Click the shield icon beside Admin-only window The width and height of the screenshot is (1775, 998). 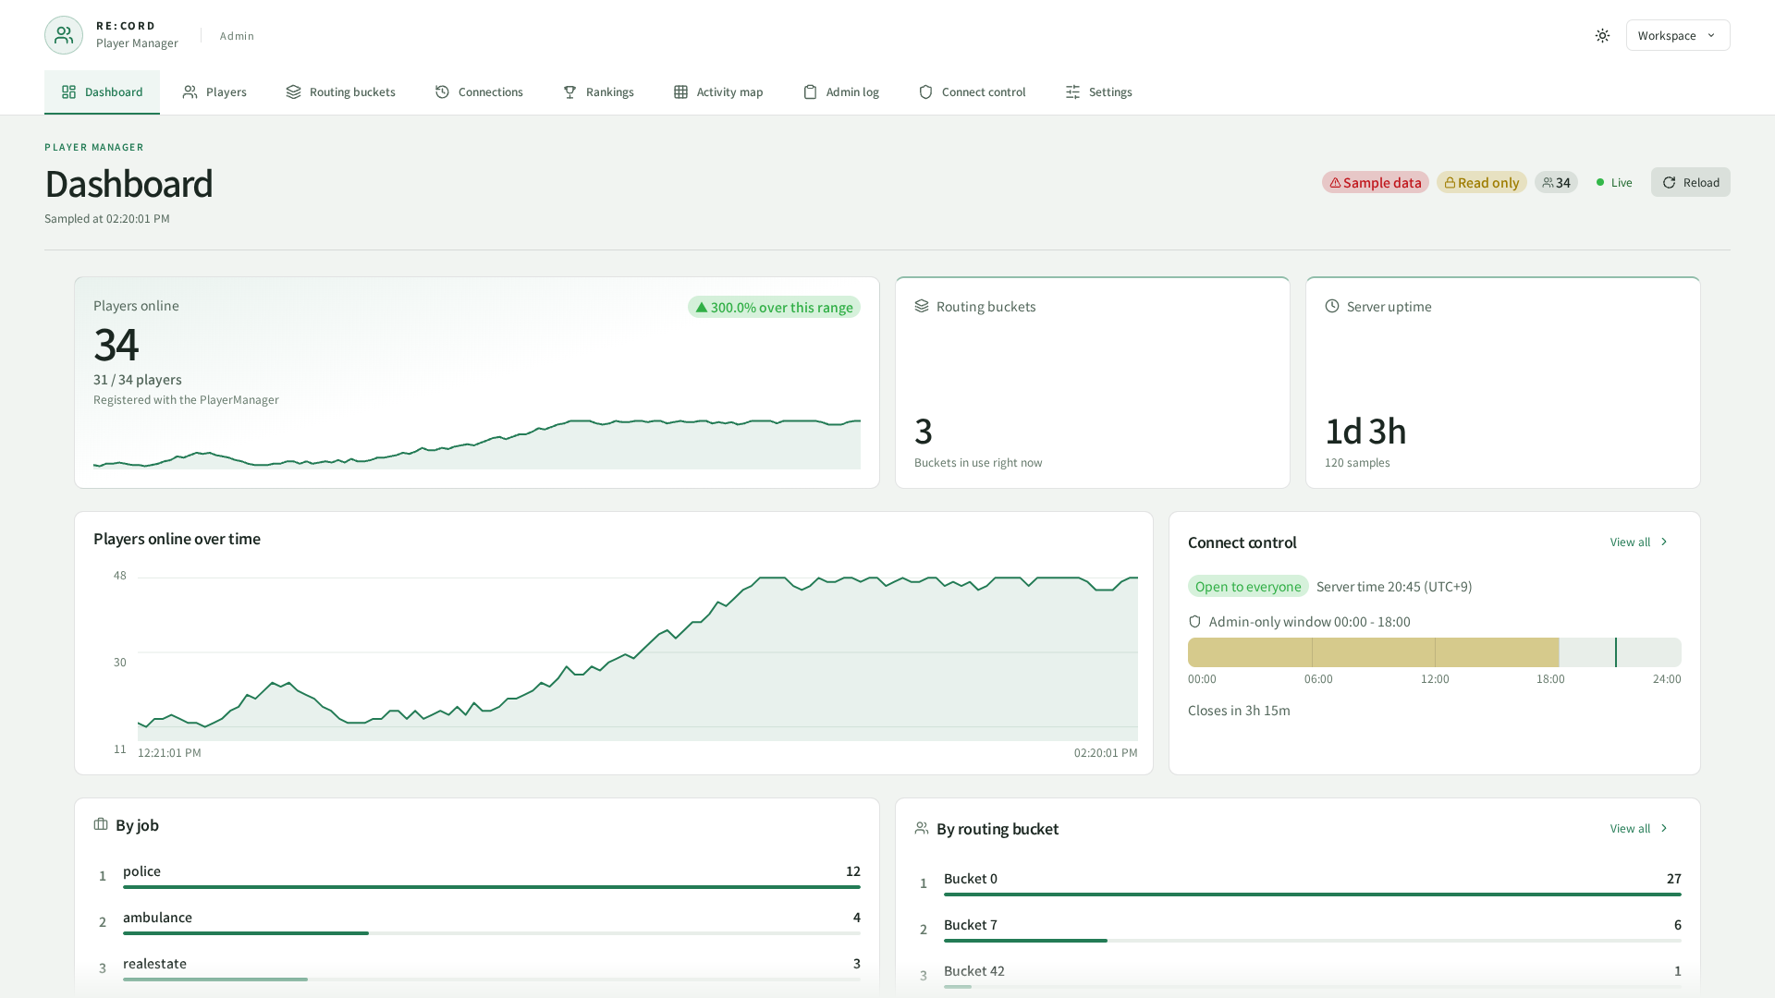click(x=1194, y=622)
